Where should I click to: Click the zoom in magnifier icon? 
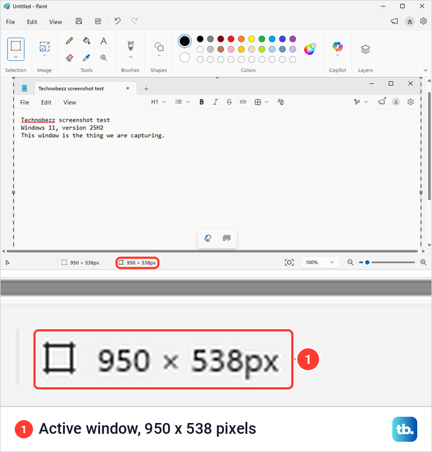(423, 262)
